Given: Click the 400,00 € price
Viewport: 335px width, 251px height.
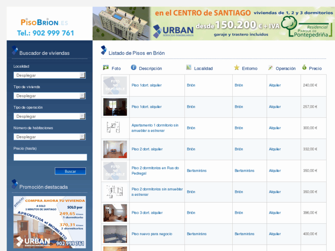Looking at the screenshot, I should click(x=310, y=234).
